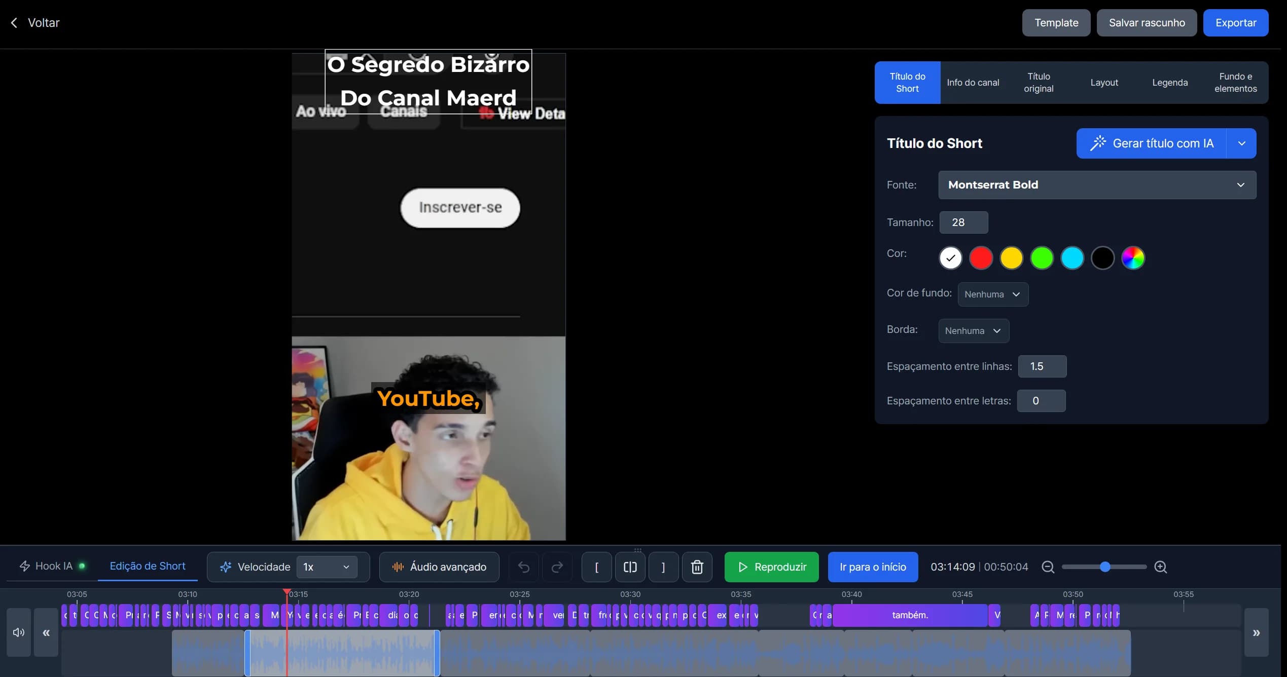Screen dimensions: 1287x677
Task: Redo the undone action
Action: [x=557, y=567]
